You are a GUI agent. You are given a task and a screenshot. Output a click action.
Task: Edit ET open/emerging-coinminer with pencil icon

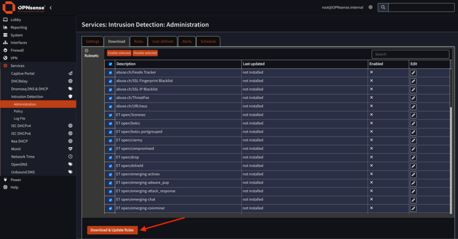pyautogui.click(x=413, y=209)
